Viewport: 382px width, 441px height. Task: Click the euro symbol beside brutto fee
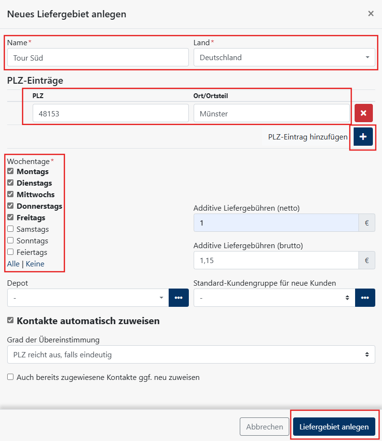pyautogui.click(x=367, y=260)
